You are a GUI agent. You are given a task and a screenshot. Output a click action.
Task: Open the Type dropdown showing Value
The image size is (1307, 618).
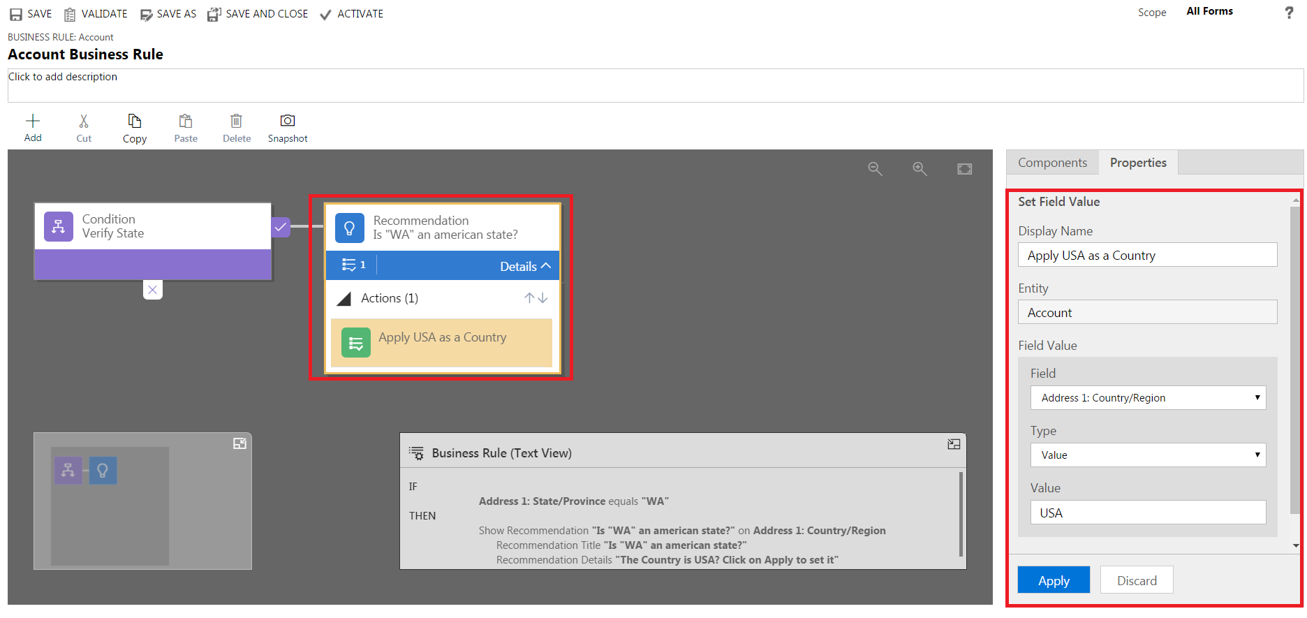pyautogui.click(x=1148, y=455)
